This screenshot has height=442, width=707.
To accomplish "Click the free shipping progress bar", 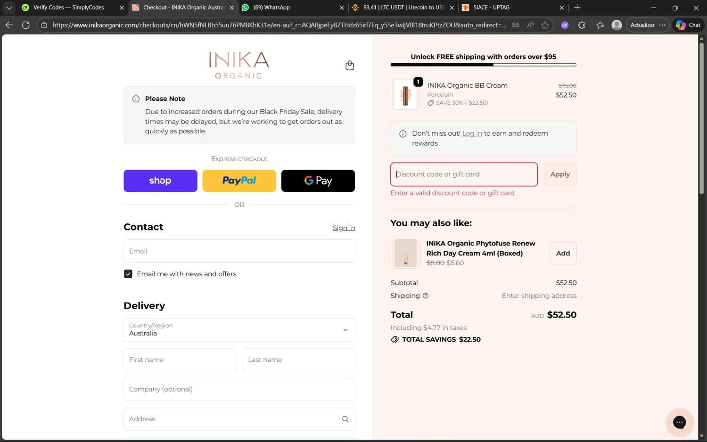I will (483, 65).
